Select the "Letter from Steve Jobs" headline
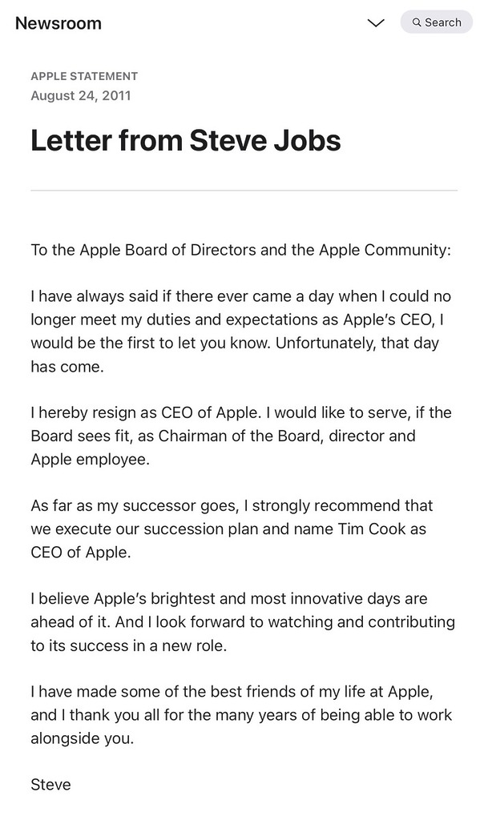Screen dimensions: 488x820 point(186,141)
